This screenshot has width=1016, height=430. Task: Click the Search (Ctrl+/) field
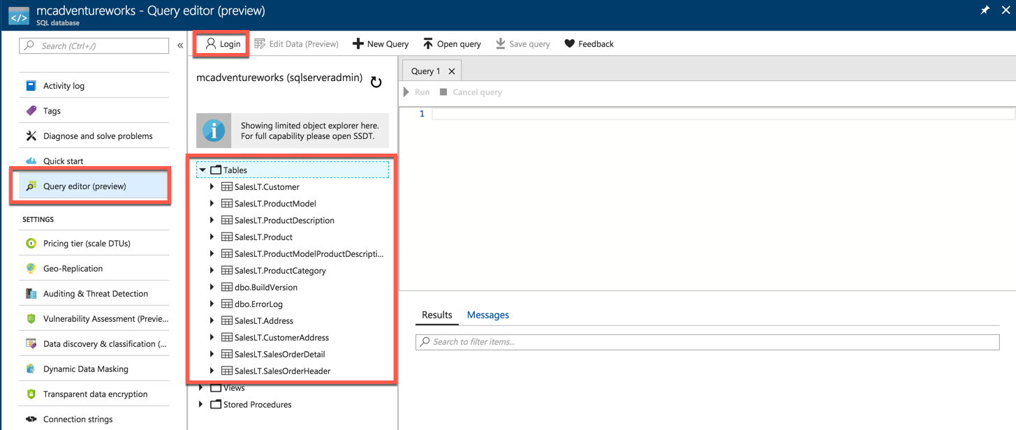pos(94,45)
